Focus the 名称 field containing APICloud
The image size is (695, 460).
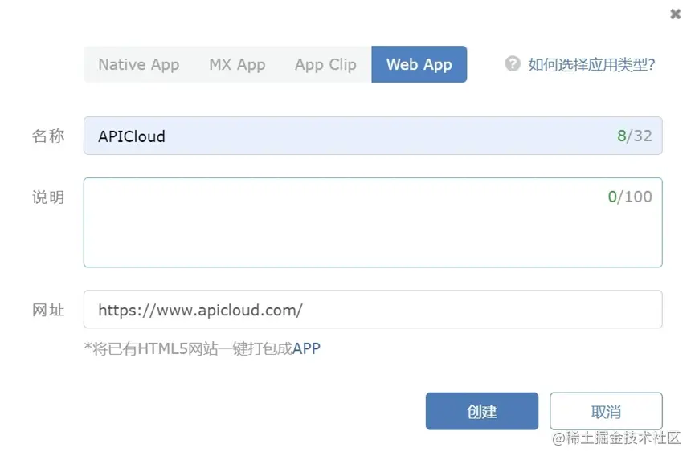[373, 136]
